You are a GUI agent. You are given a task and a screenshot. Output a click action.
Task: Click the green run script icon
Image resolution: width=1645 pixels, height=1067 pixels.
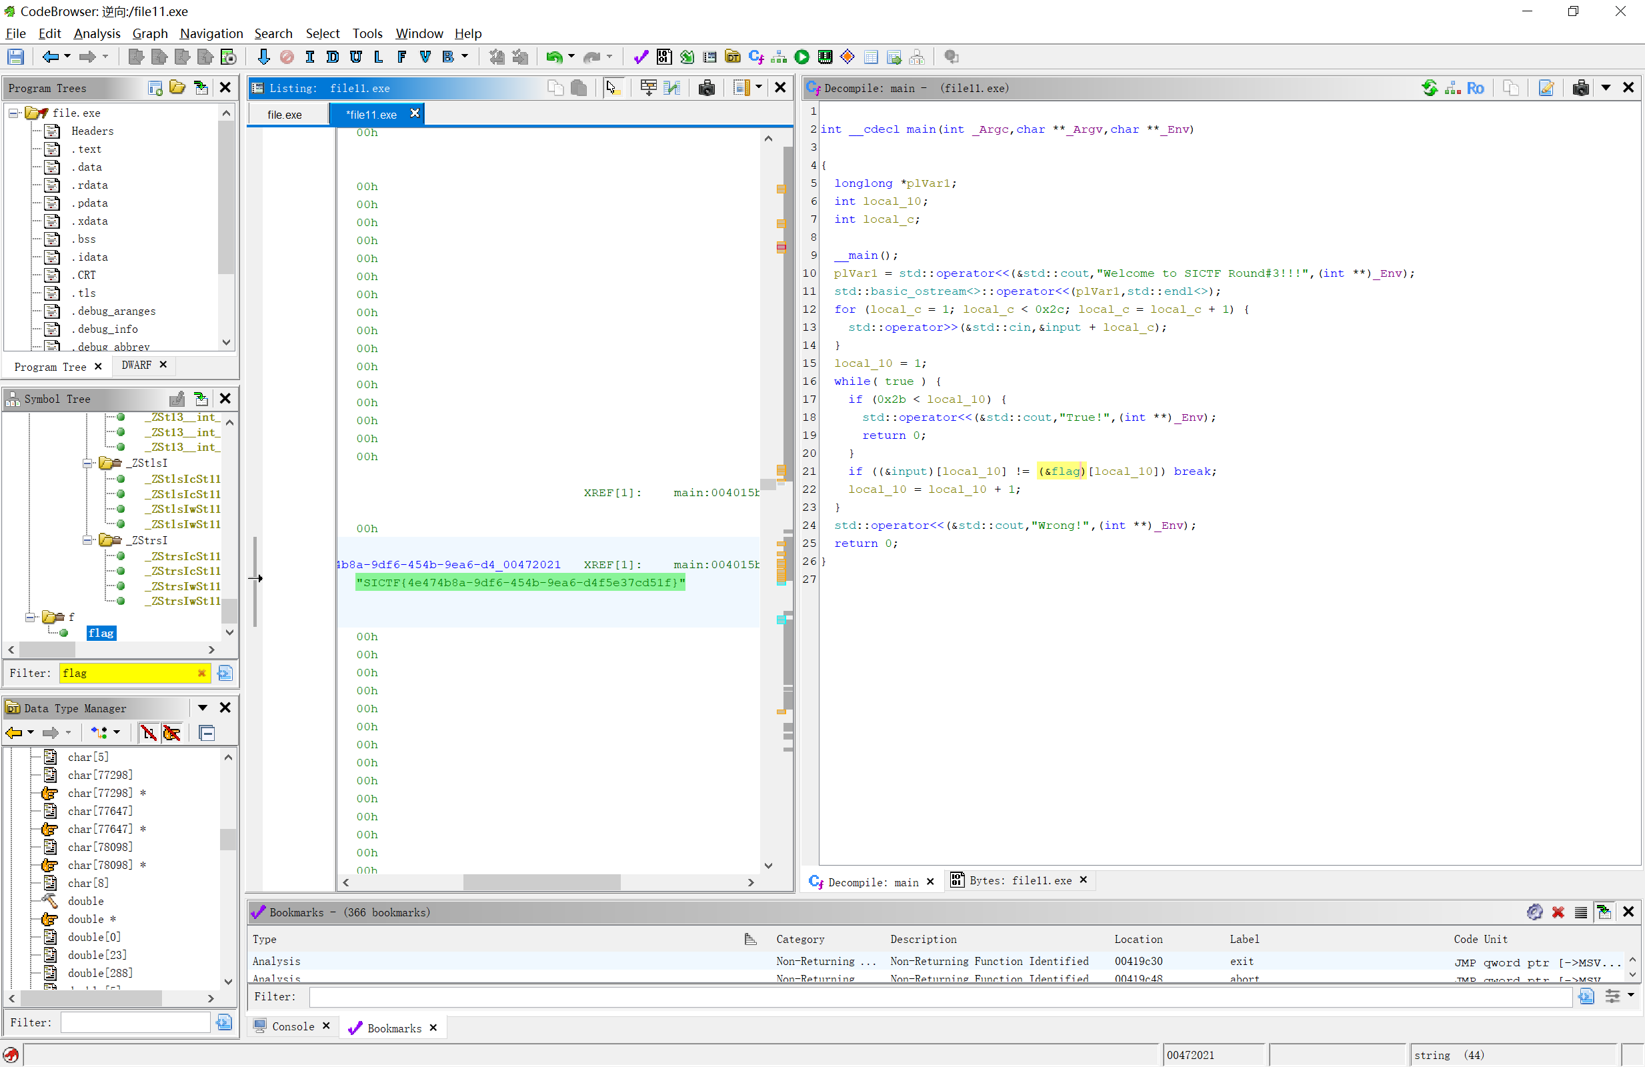point(801,57)
